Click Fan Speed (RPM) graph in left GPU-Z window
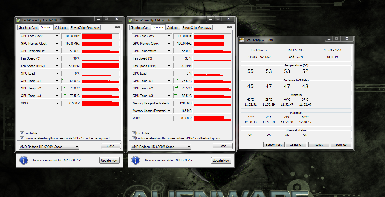 pos(101,66)
